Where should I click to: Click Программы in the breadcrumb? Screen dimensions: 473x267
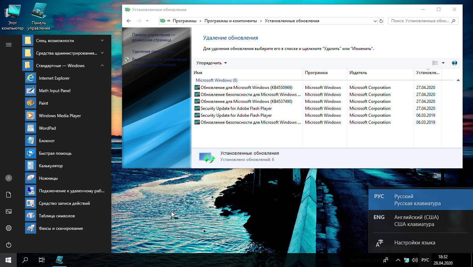[x=184, y=21]
